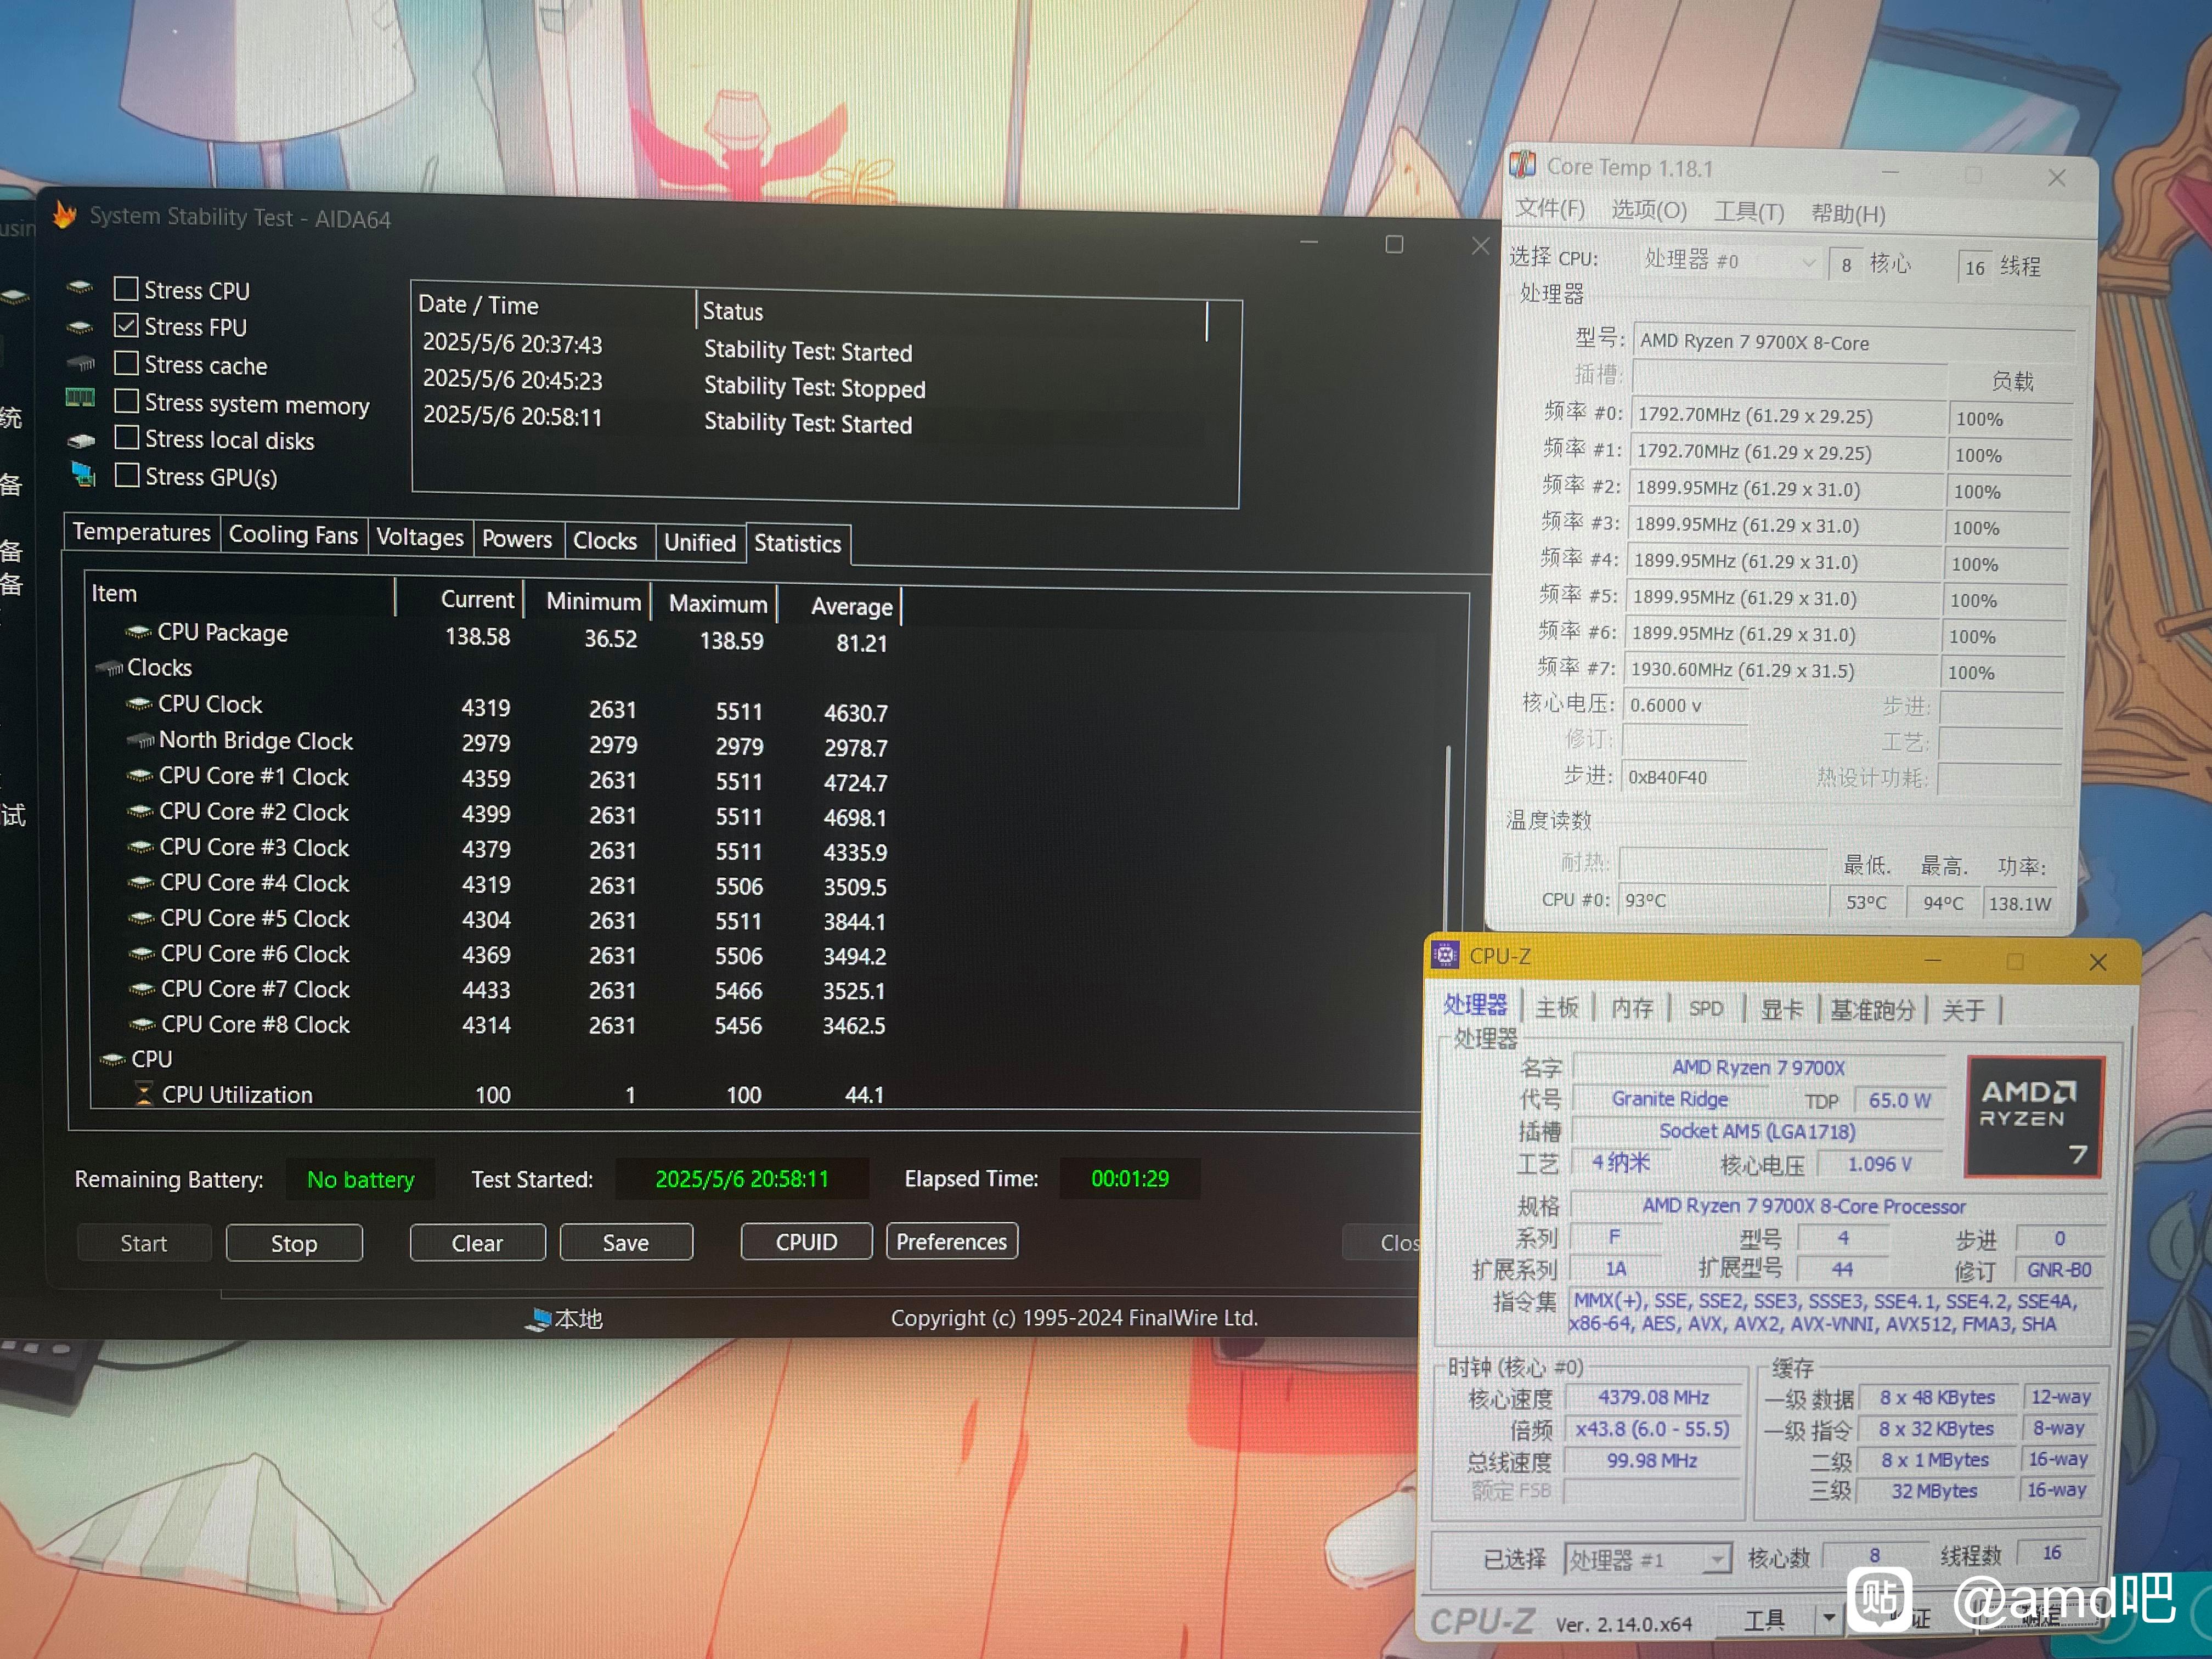Switch to the 内存 tab in CPU-Z
2212x1659 pixels.
click(1632, 1008)
